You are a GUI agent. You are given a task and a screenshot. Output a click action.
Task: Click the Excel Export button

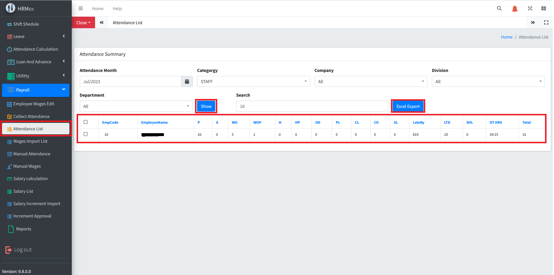(408, 106)
